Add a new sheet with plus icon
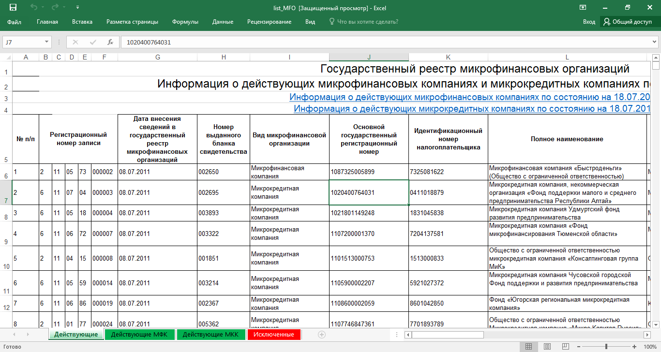 322,334
